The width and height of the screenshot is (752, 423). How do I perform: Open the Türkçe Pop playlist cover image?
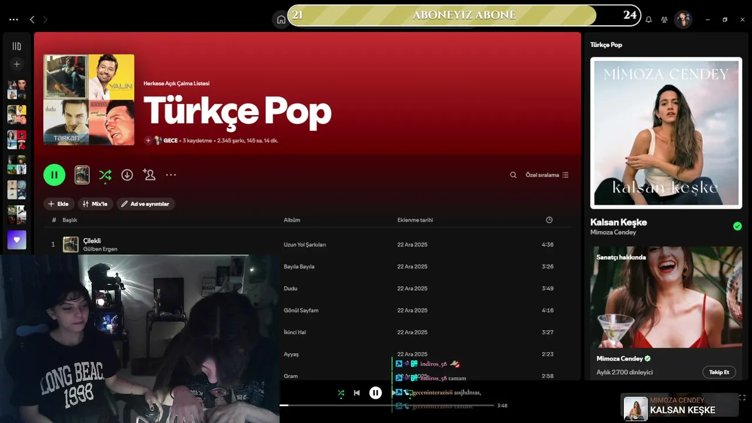coord(89,100)
